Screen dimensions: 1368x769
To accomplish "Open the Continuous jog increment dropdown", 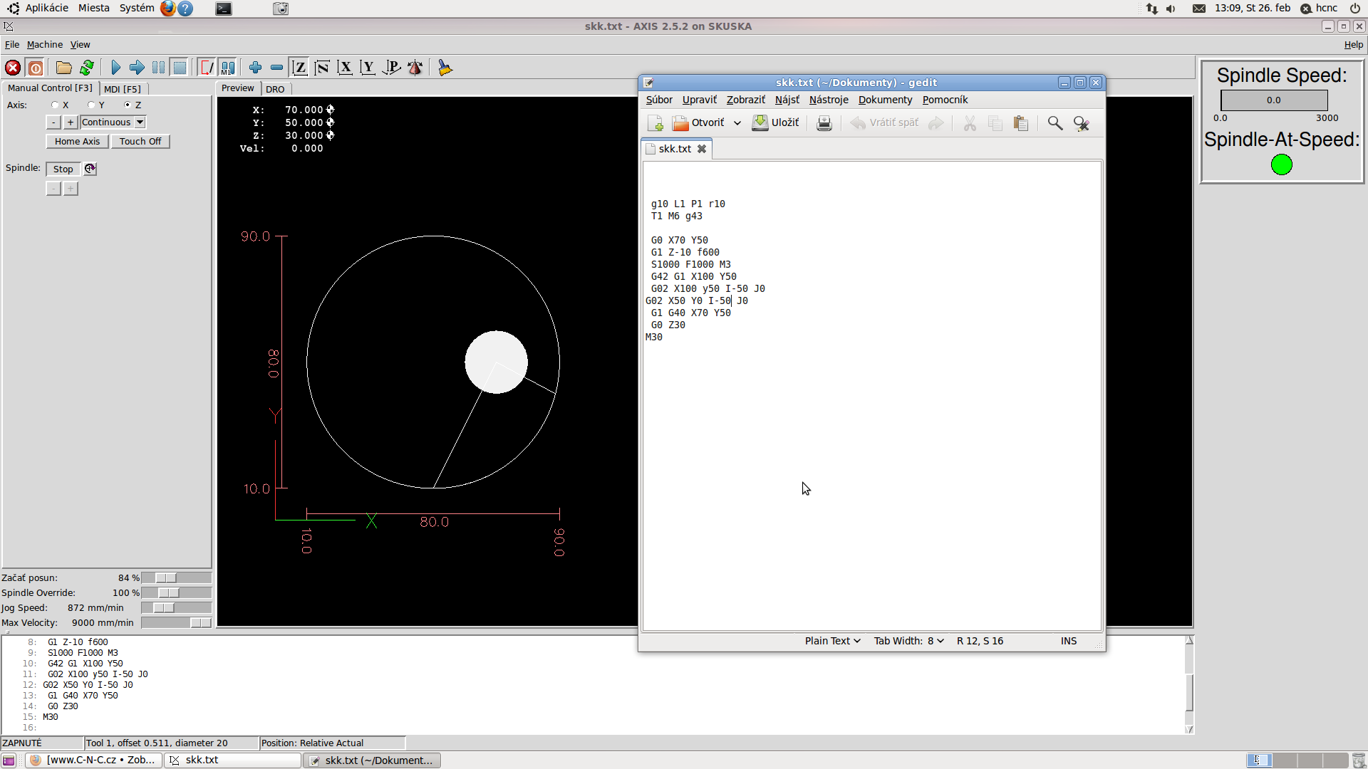I will click(x=140, y=122).
